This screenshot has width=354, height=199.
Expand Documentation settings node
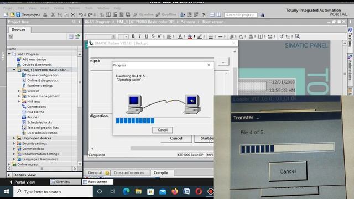14,154
